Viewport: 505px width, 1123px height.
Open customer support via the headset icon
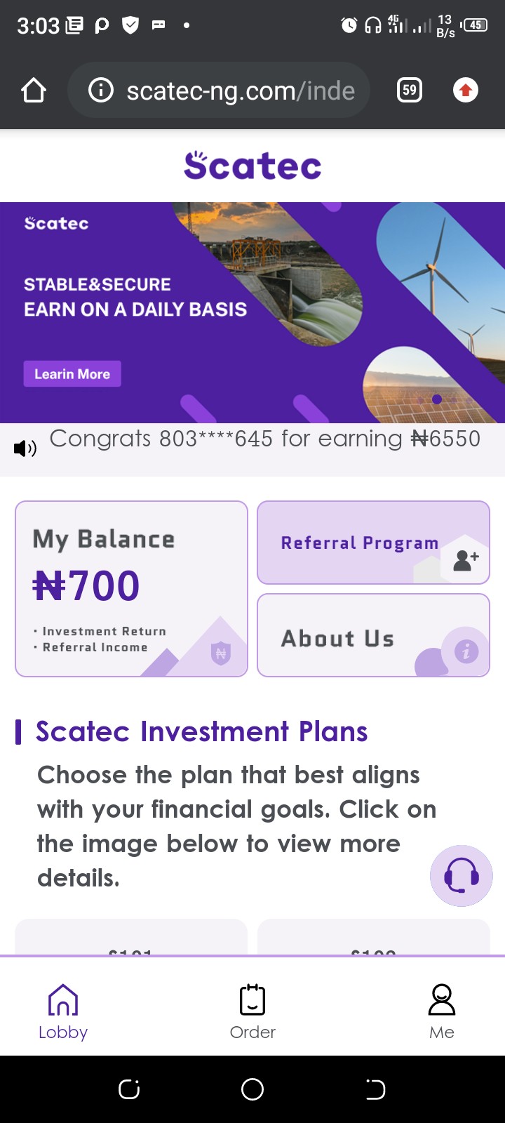click(x=461, y=875)
